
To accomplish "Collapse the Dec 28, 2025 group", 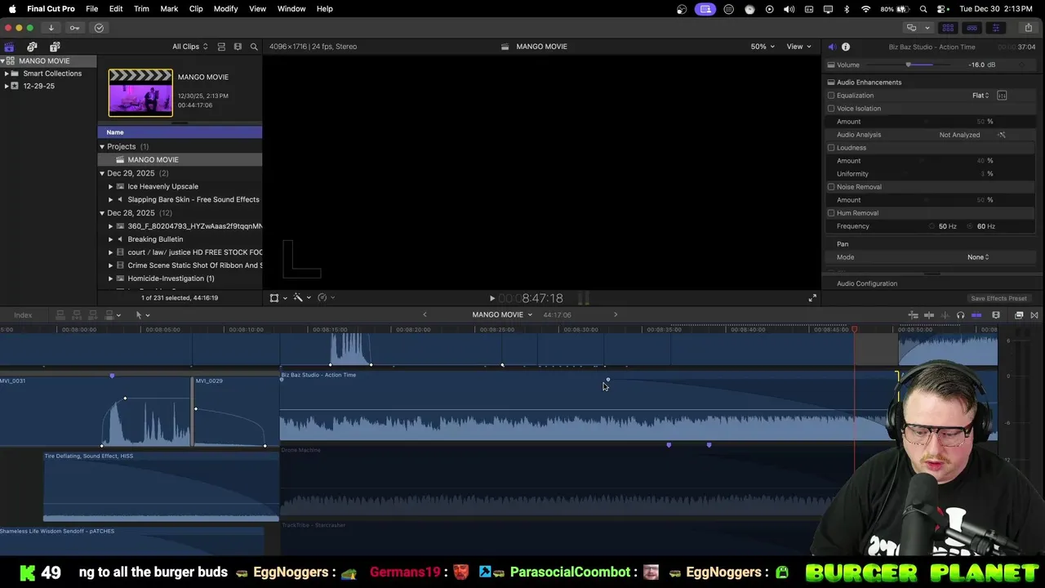I will [102, 213].
